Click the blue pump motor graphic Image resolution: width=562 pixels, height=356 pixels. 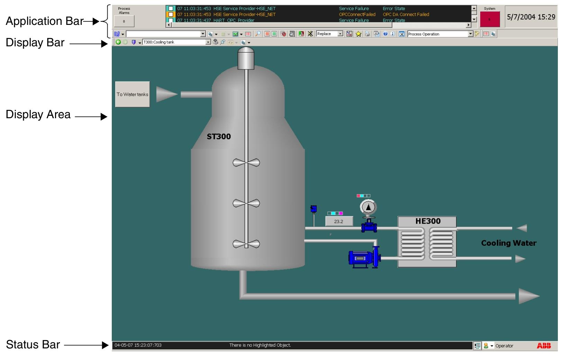364,257
